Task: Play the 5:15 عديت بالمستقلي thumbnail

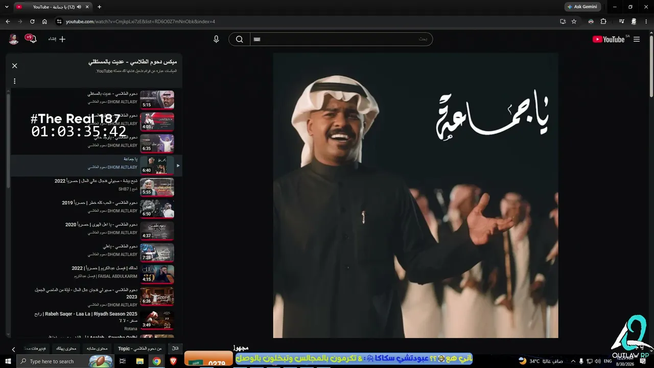Action: (x=157, y=100)
